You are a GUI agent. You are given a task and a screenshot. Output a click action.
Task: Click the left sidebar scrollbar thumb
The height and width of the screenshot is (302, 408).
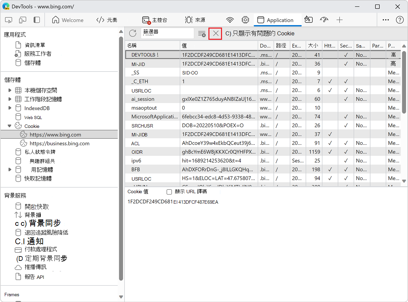[x=121, y=158]
